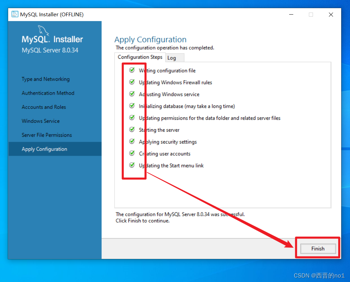
Task: Click the 'Adjusting Windows service' step text
Action: click(169, 94)
